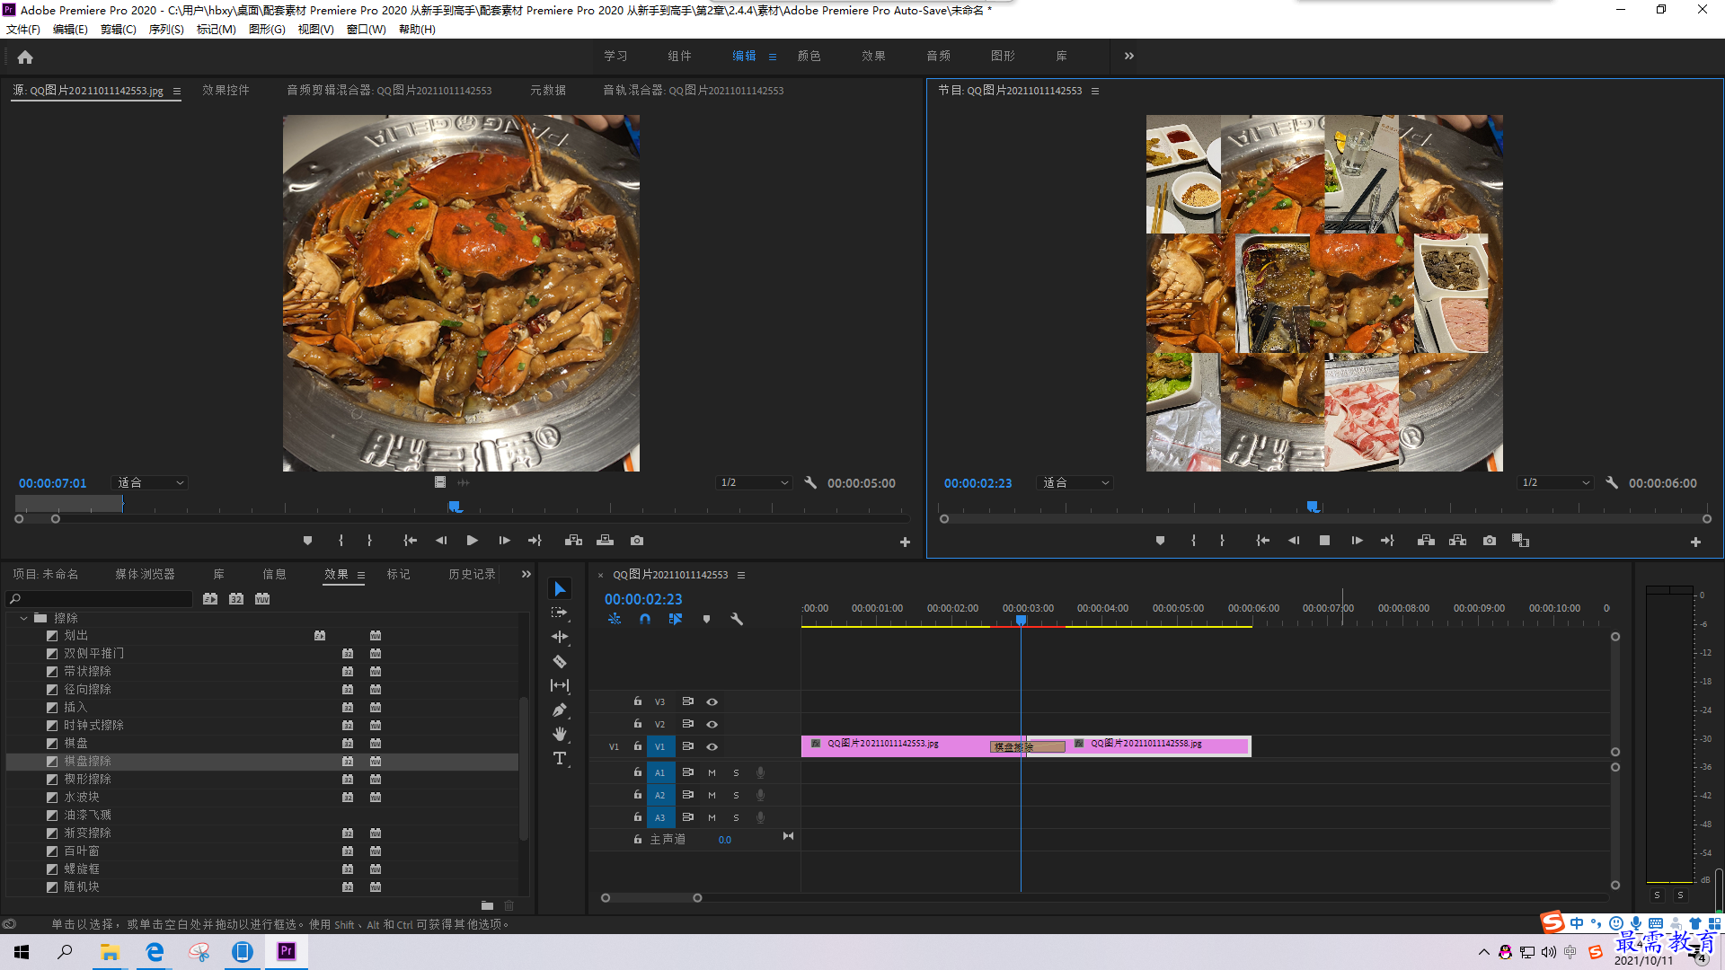
Task: Open Program monitor settings wrench
Action: point(1612,482)
